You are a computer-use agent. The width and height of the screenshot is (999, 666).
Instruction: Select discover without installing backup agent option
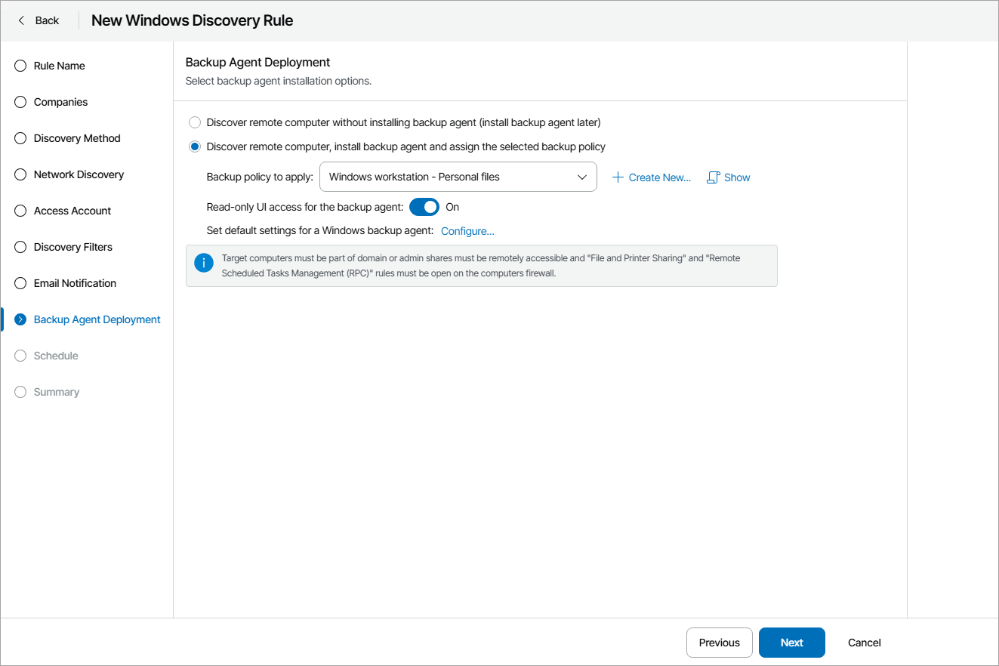tap(194, 122)
